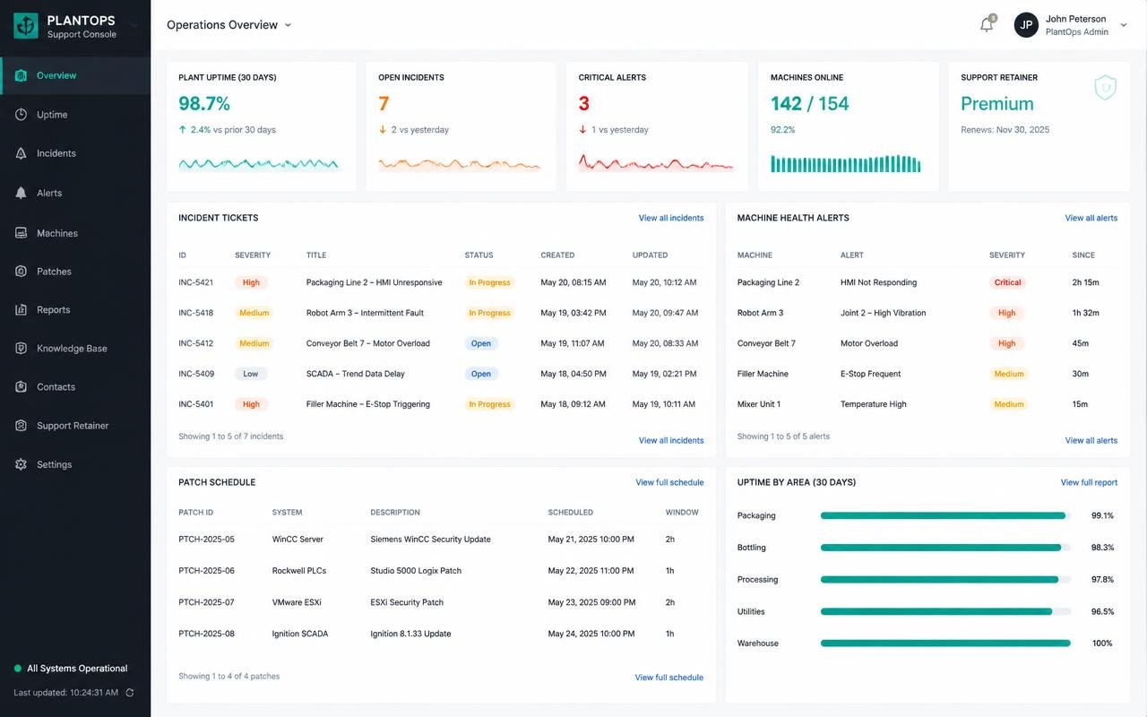Open incident row INC-5421 Packaging Line 2
Viewport: 1147px width, 717px height.
click(x=441, y=282)
